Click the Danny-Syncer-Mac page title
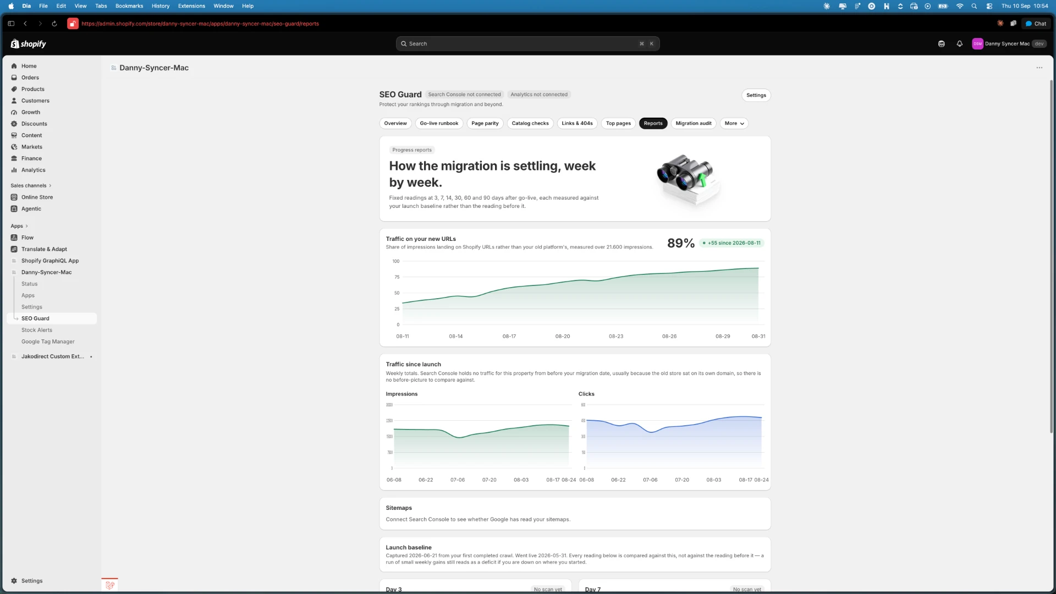The width and height of the screenshot is (1056, 594). coord(154,68)
